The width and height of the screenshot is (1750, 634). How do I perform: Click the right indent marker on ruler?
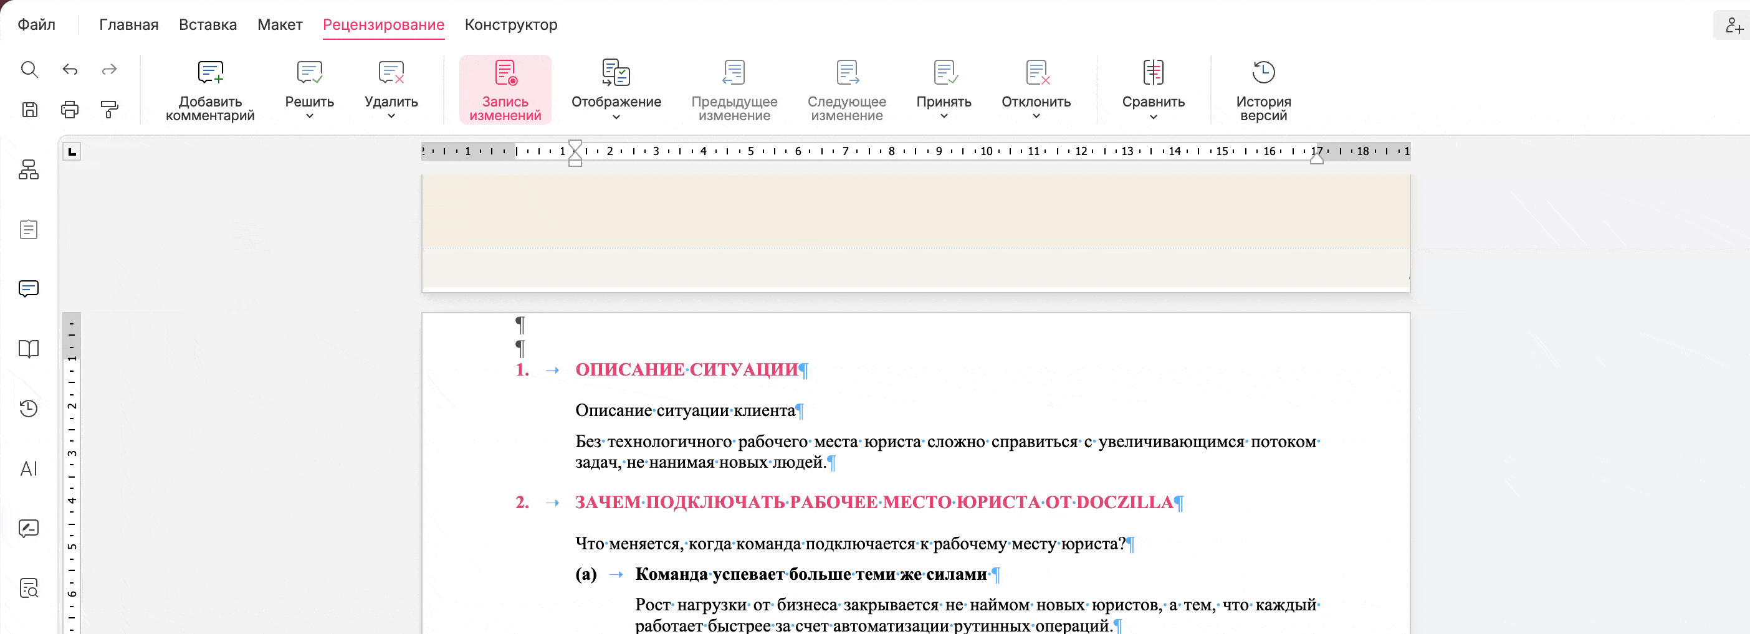click(x=1317, y=158)
